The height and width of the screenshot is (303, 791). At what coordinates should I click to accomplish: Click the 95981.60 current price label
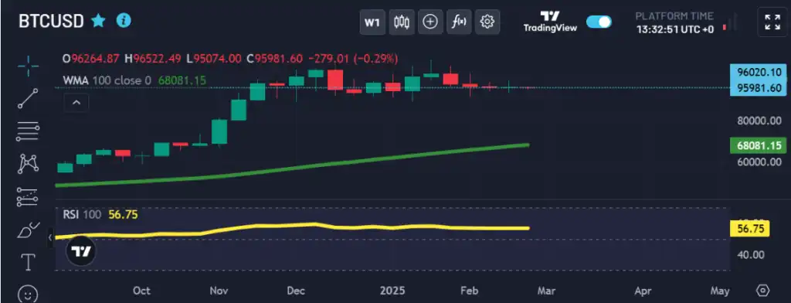[x=759, y=88]
